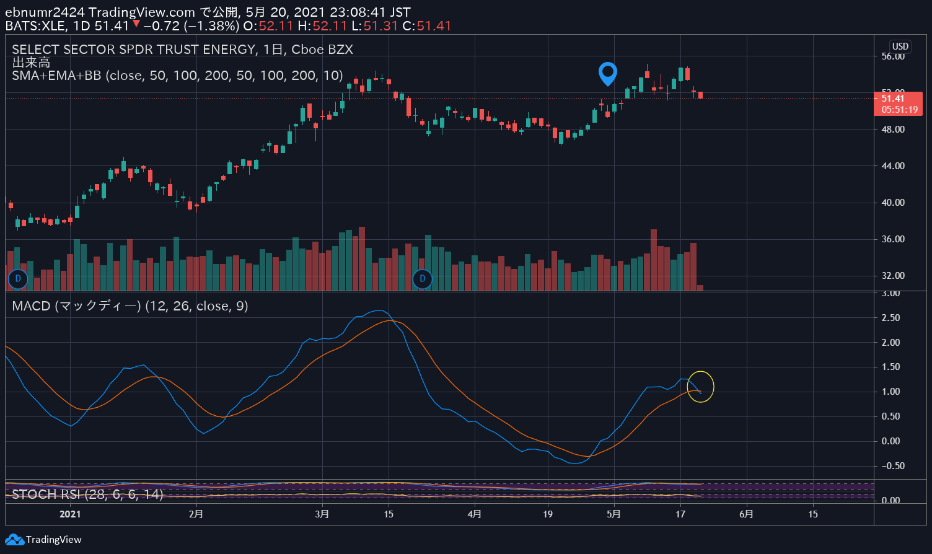Click the 2.50 MACD axis label
Viewport: 932px width, 554px height.
[x=890, y=318]
